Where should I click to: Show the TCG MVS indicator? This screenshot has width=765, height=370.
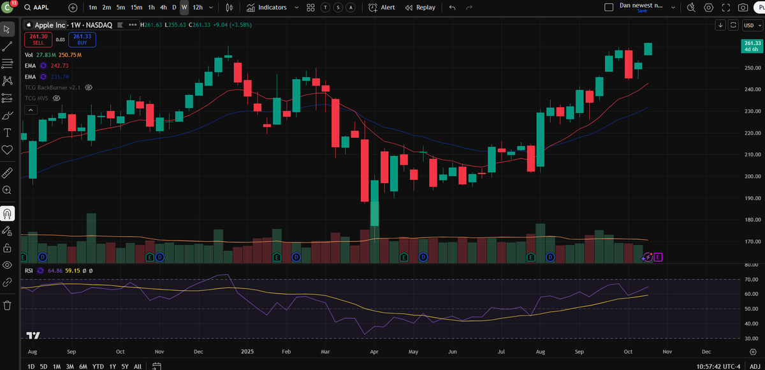pos(56,98)
